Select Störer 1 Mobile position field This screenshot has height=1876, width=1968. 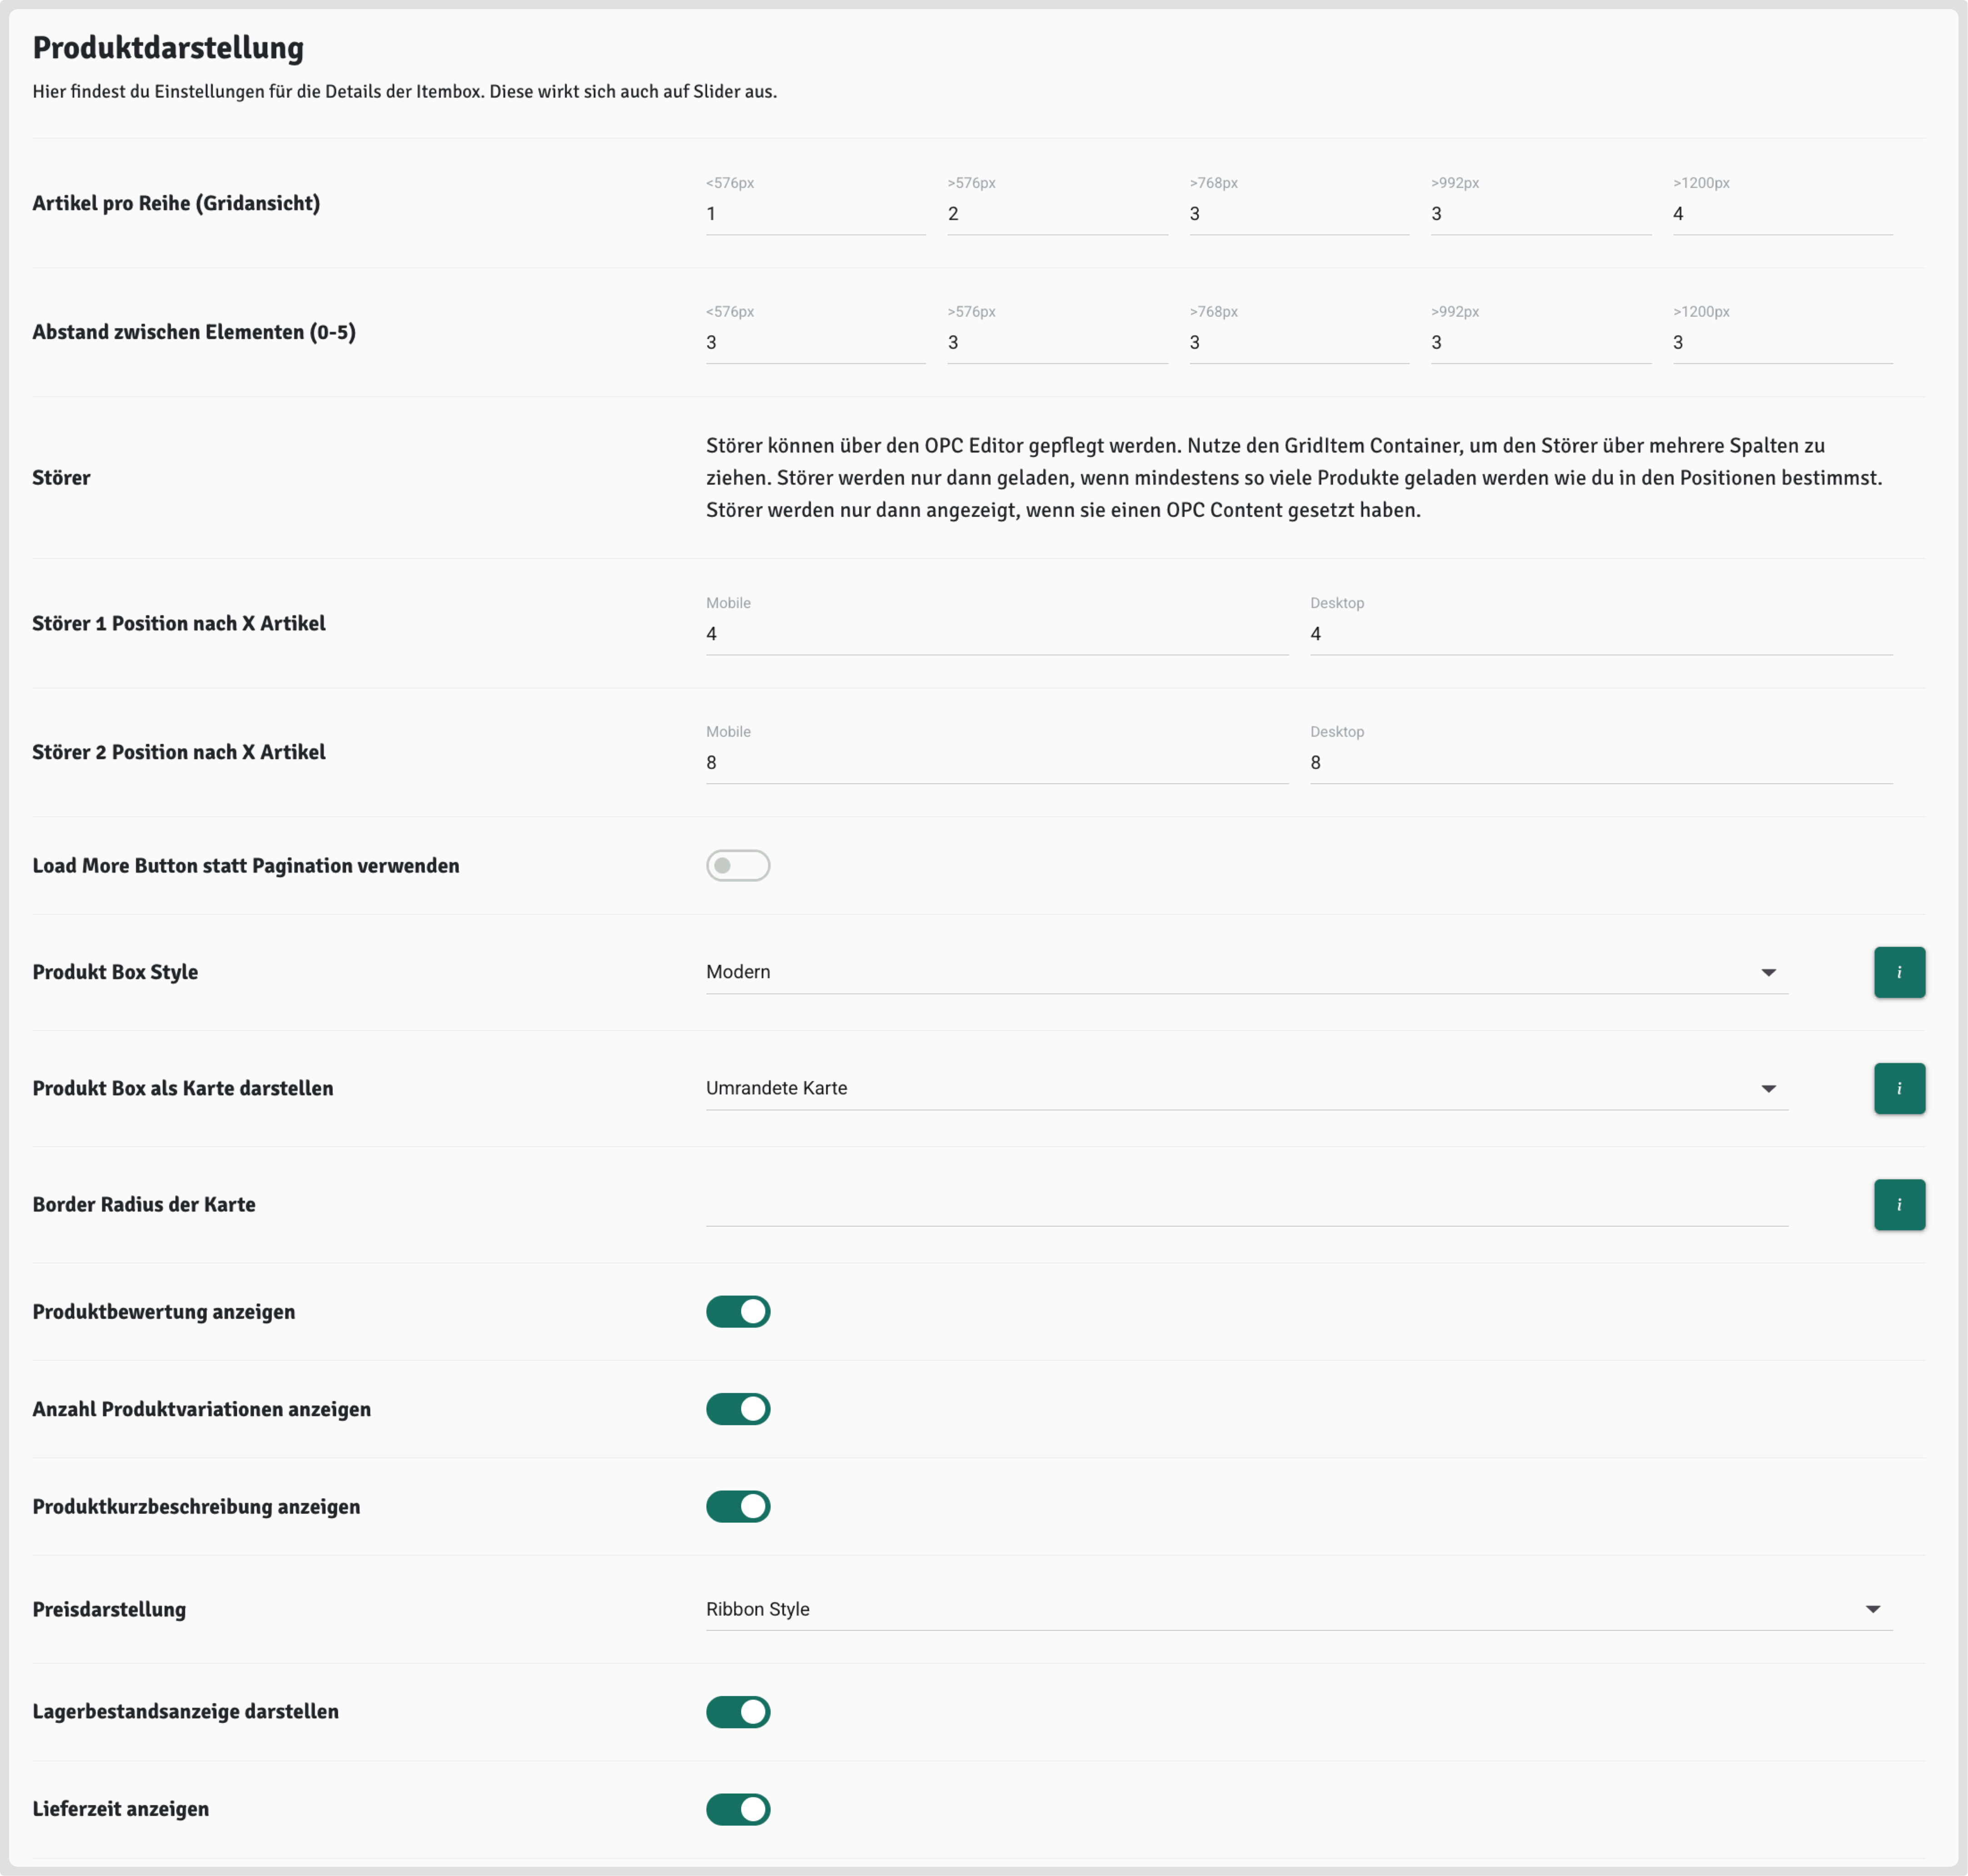[x=996, y=634]
